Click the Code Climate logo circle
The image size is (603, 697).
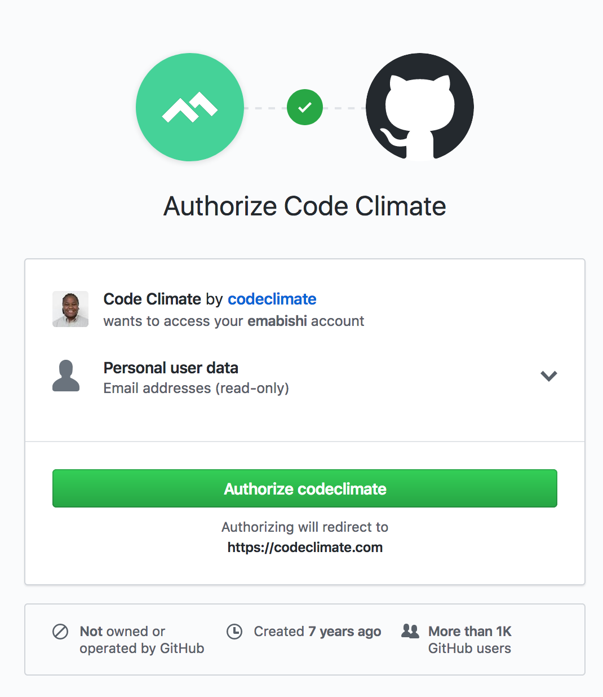click(x=189, y=107)
